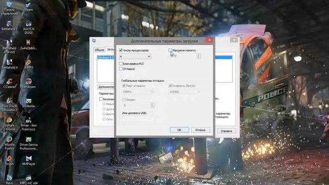Select the DGStarter desktop icon
The image size is (329, 185).
click(29, 103)
